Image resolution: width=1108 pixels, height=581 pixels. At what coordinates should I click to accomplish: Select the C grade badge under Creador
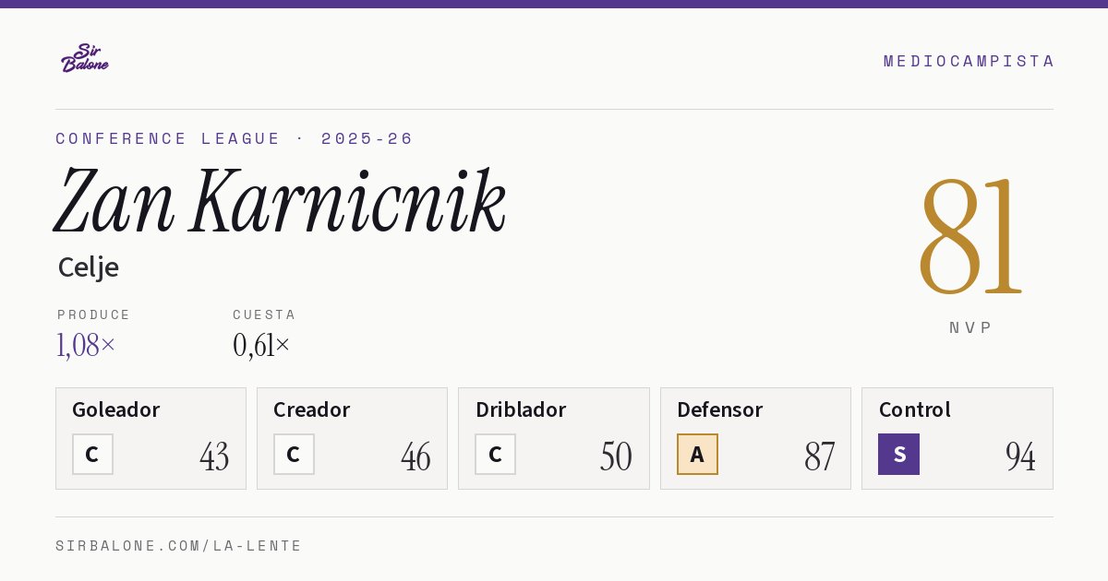(x=294, y=454)
